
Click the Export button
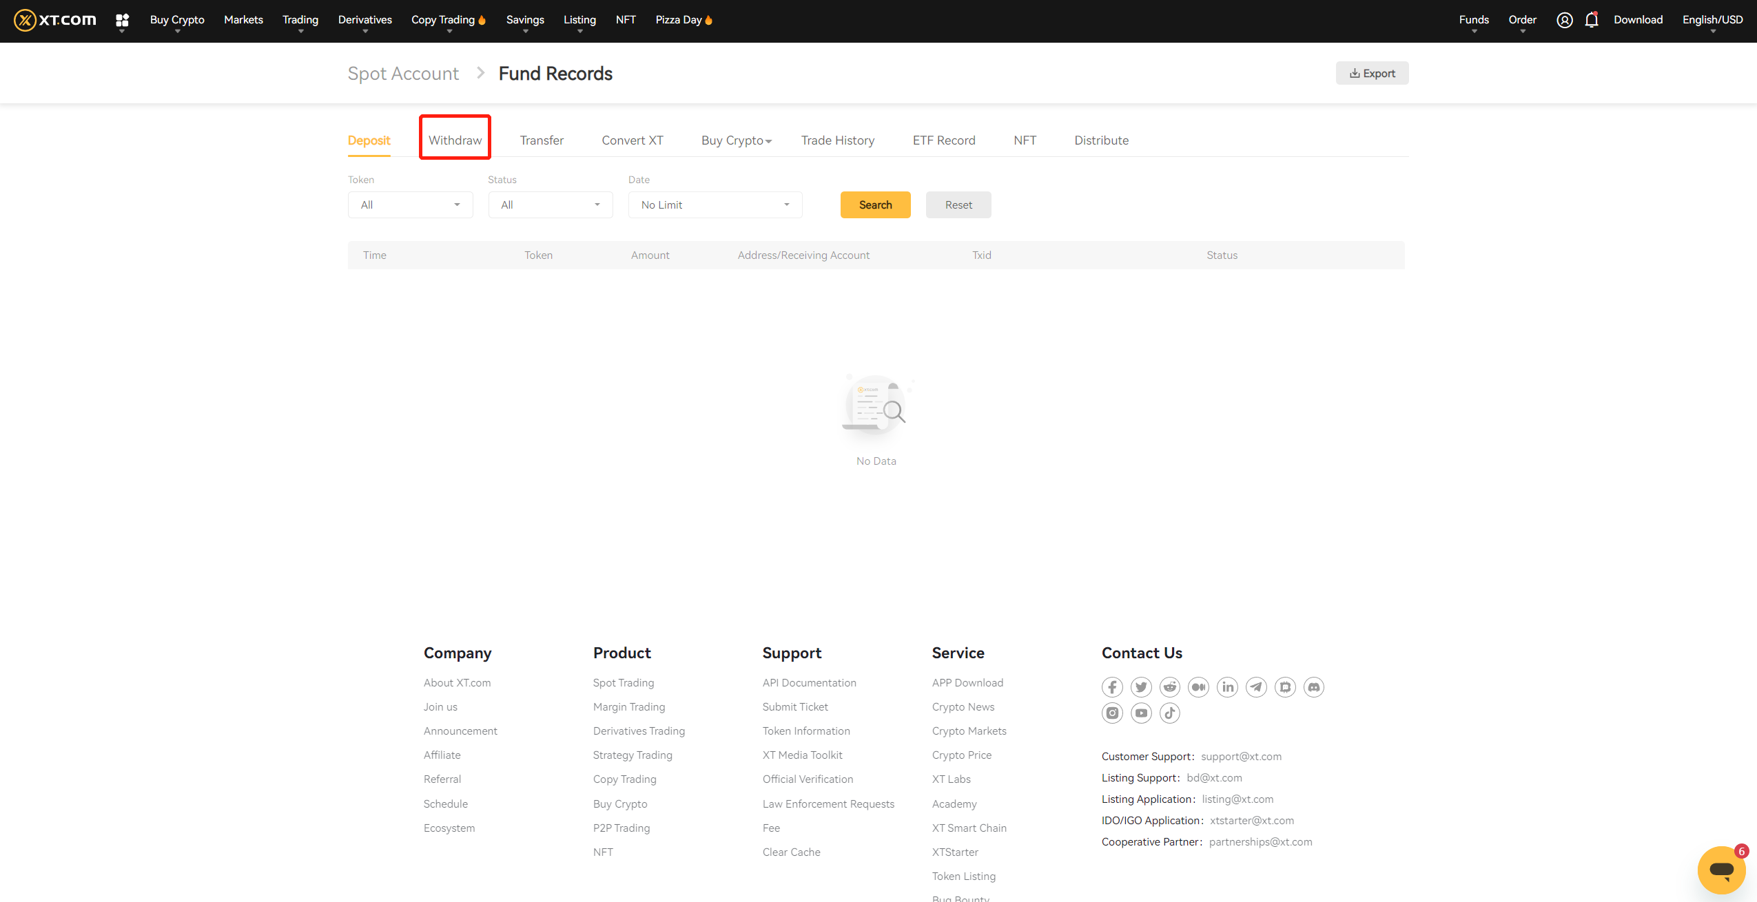coord(1372,72)
